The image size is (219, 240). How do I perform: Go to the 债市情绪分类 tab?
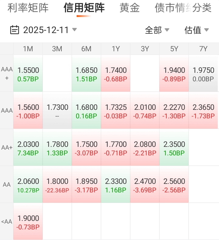pos(183,8)
